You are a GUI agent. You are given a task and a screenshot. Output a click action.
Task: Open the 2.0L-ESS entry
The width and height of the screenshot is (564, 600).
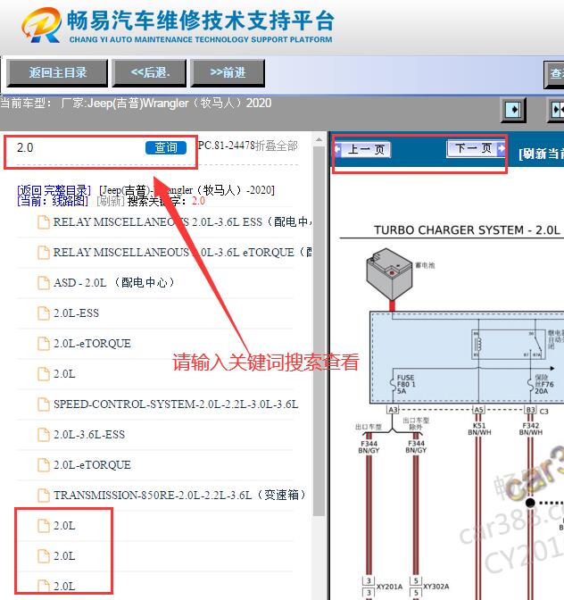pyautogui.click(x=76, y=313)
